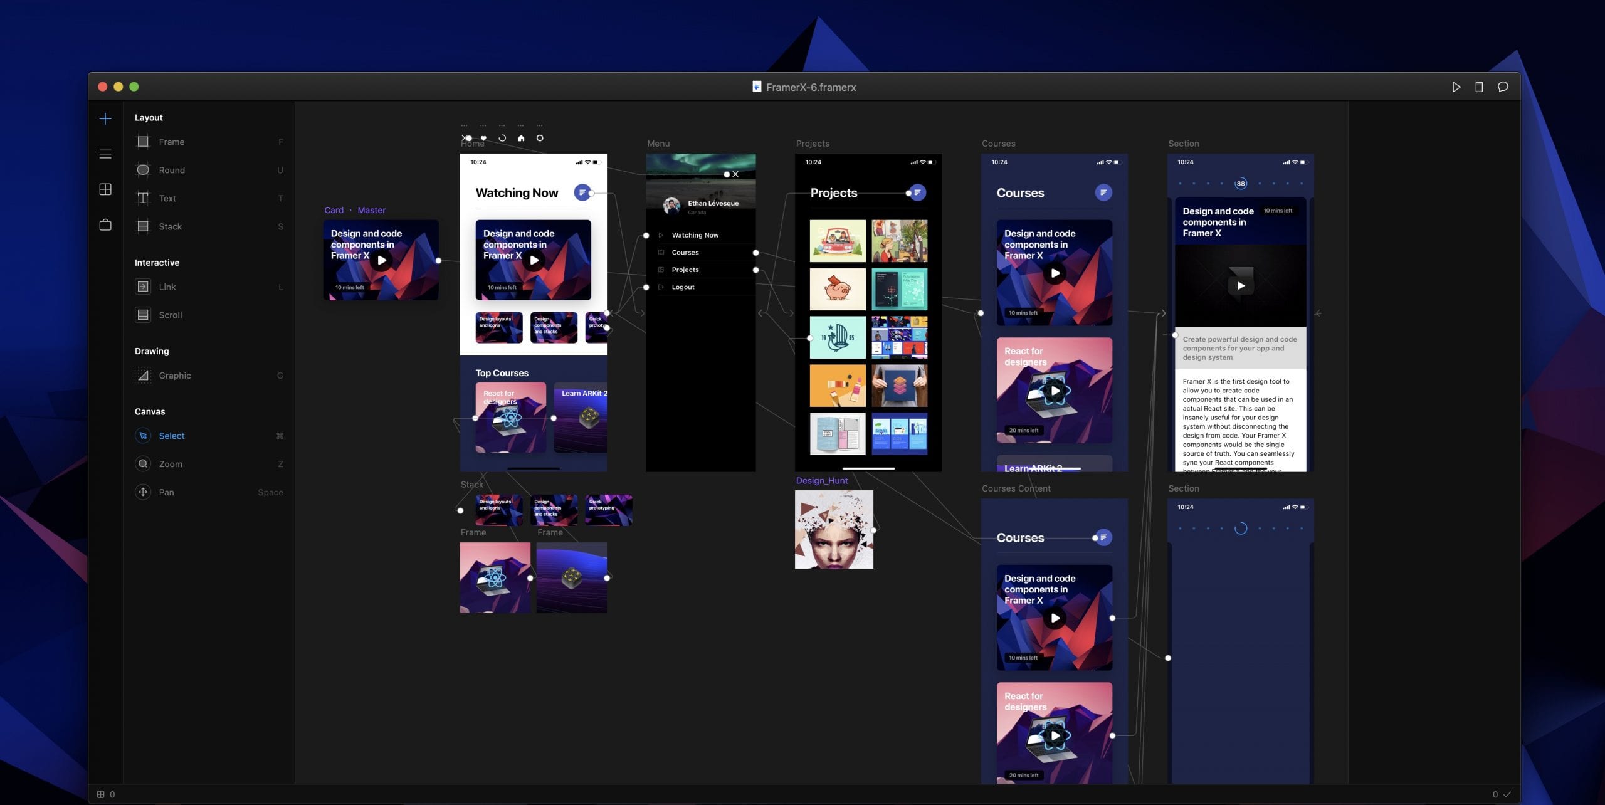
Task: Select the Text tool
Action: pos(209,198)
